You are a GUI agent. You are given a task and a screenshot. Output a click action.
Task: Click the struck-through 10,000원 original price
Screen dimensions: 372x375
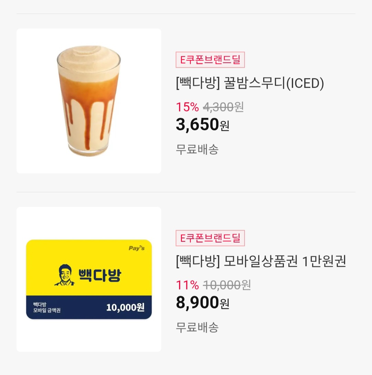pos(227,285)
